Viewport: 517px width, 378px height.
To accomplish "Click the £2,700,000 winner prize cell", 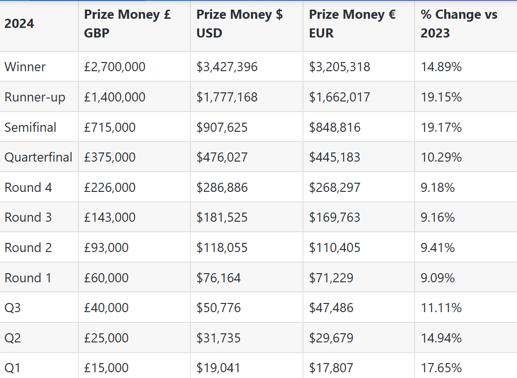I will [x=114, y=67].
